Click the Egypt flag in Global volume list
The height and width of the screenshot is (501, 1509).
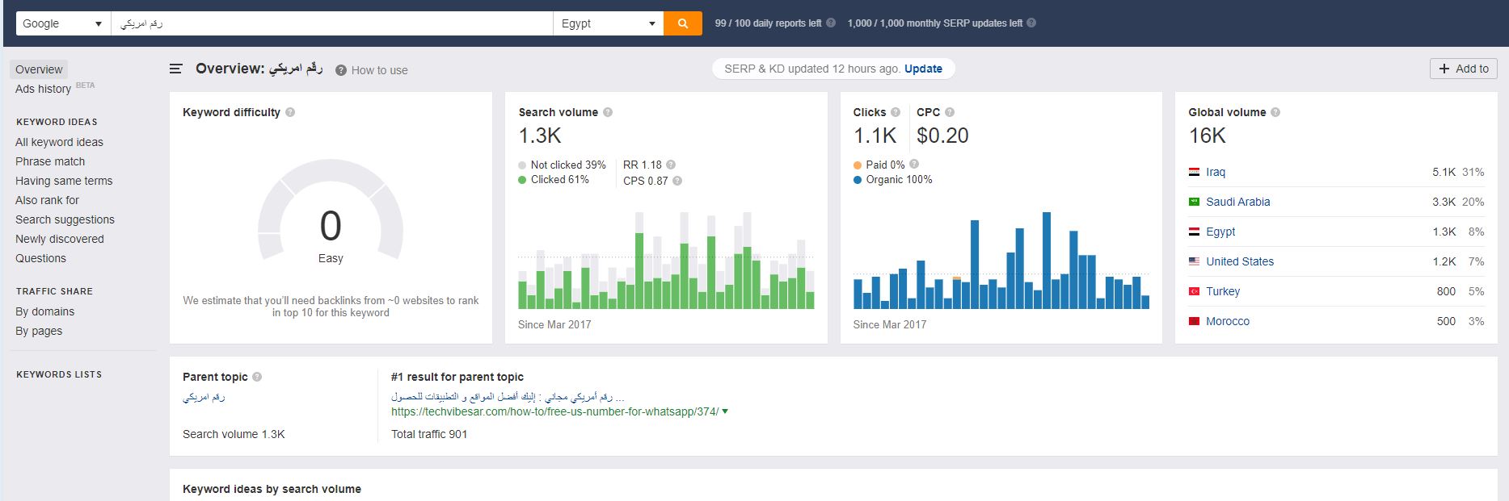coord(1194,232)
